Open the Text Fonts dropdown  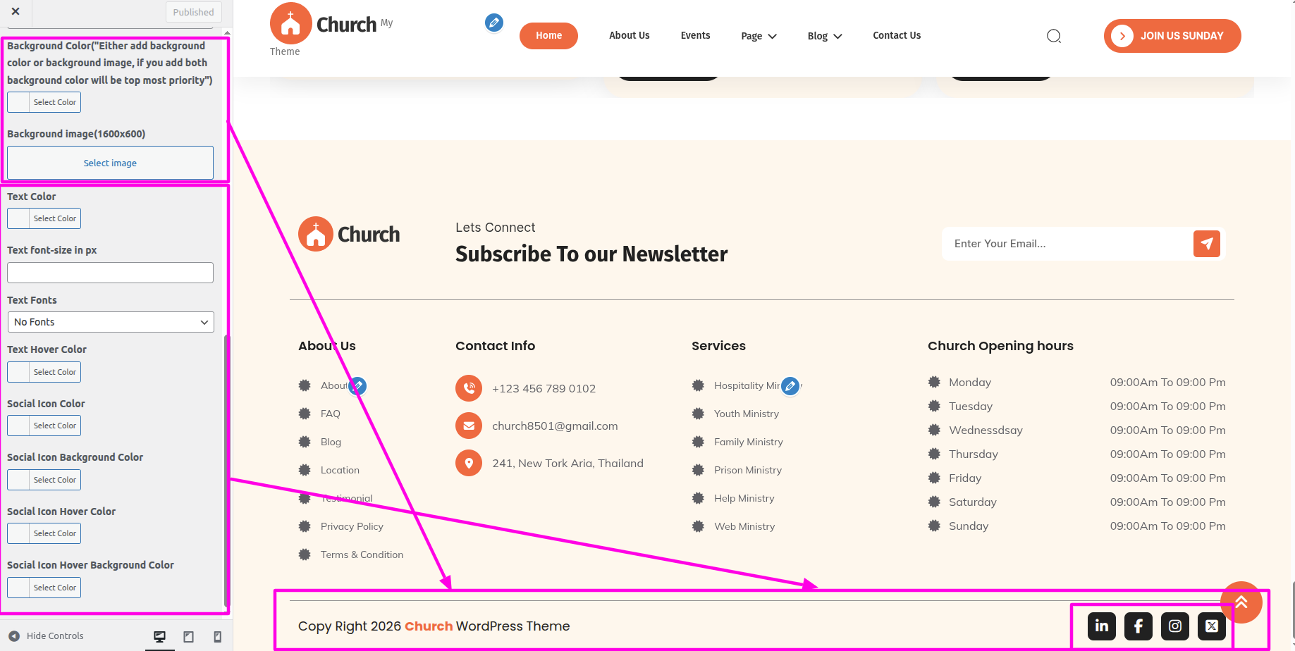pyautogui.click(x=111, y=322)
